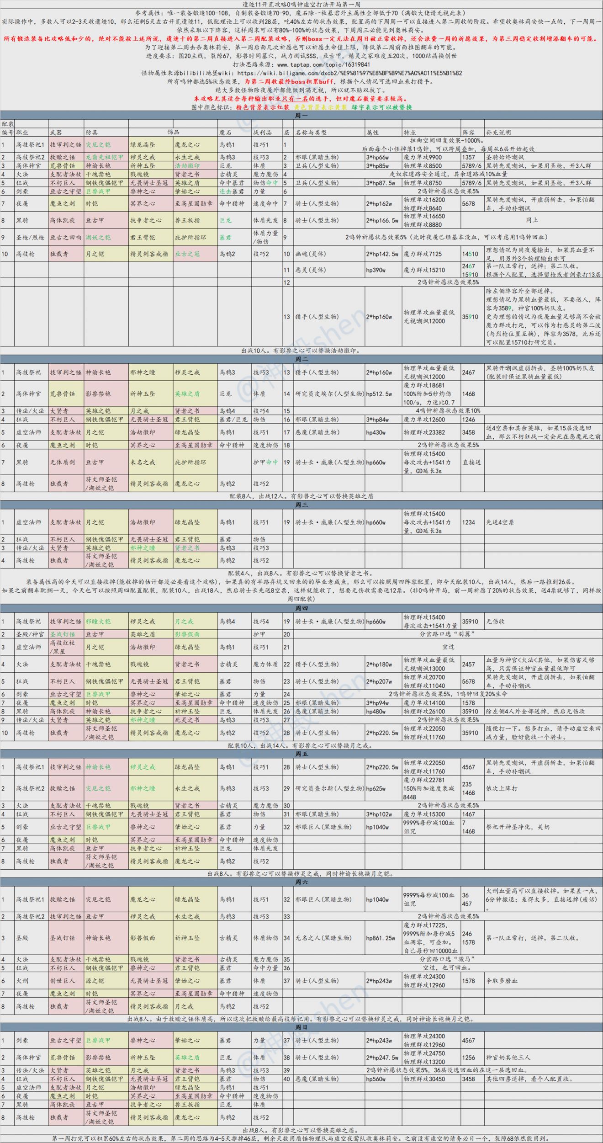This screenshot has height=1143, width=603.
Task: Select the 创世巨人 weapon cell
Action: coord(66,981)
